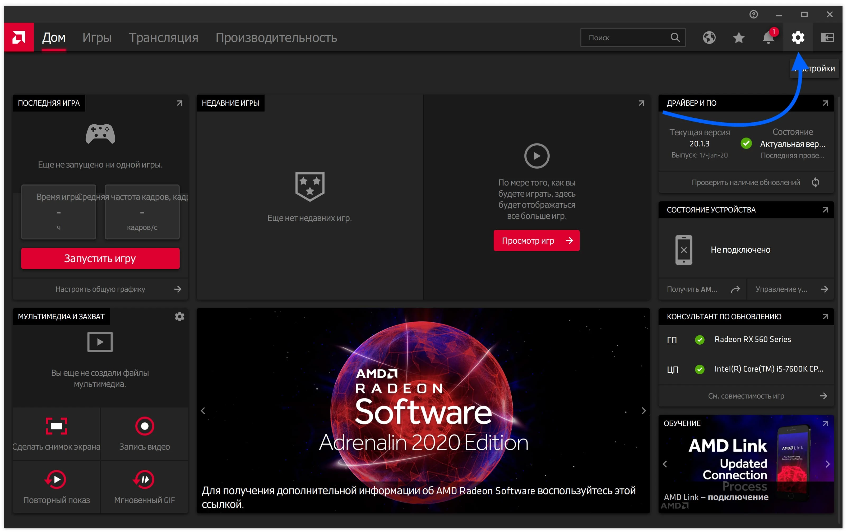Click the 'Мгновенный GIF' icon

145,479
